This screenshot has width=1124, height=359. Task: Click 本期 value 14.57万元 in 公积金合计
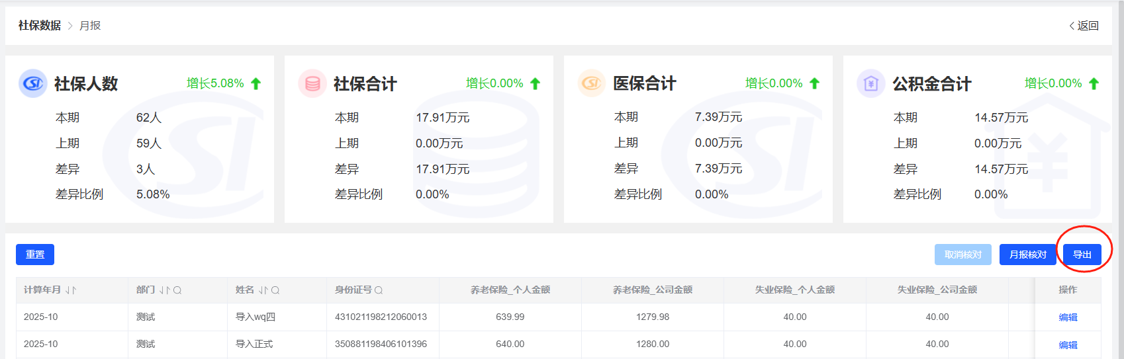click(x=1002, y=118)
